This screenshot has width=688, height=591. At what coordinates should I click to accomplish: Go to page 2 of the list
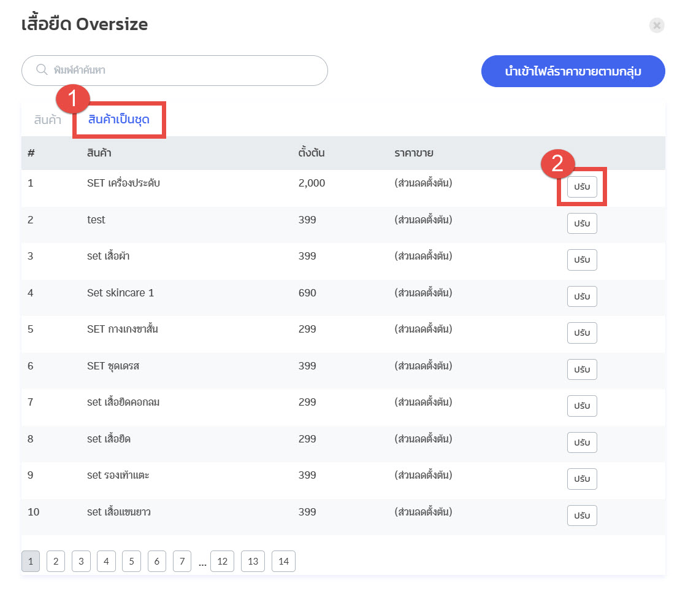(x=55, y=561)
